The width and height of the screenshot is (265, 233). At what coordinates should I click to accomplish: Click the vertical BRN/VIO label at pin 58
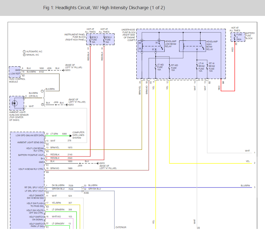147,90
